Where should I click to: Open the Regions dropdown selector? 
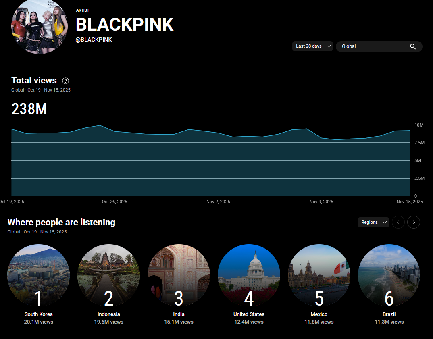pos(373,222)
